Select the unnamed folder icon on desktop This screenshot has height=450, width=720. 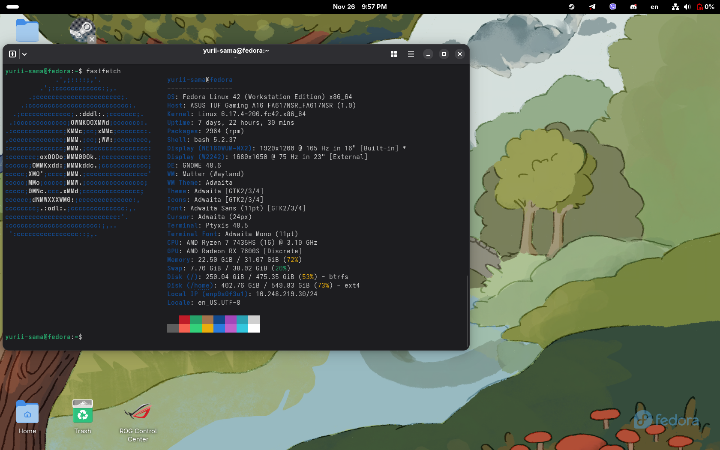tap(27, 30)
